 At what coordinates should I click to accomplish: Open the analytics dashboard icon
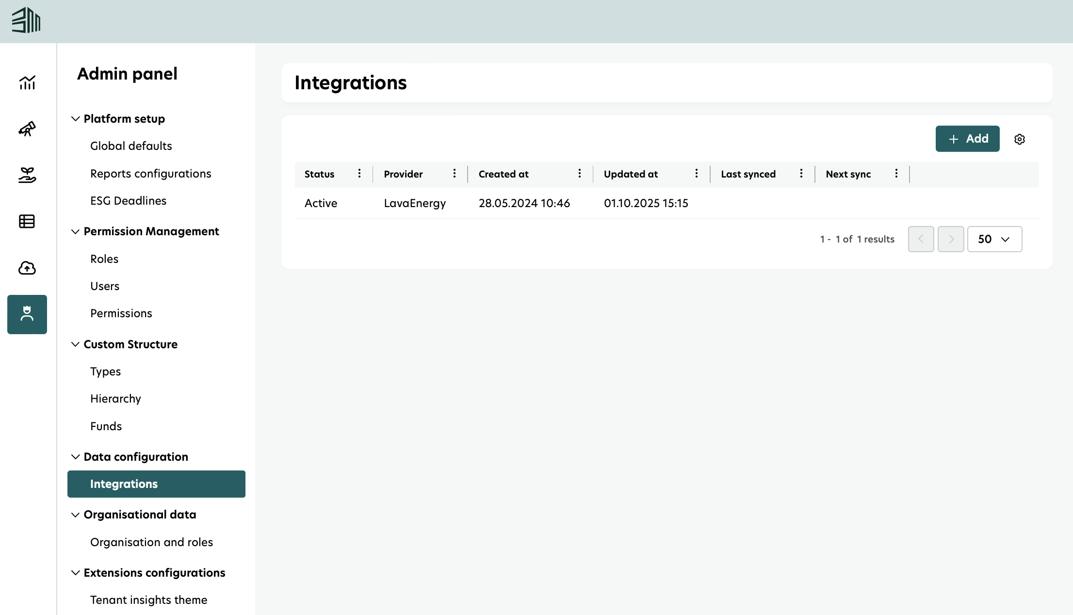click(27, 82)
